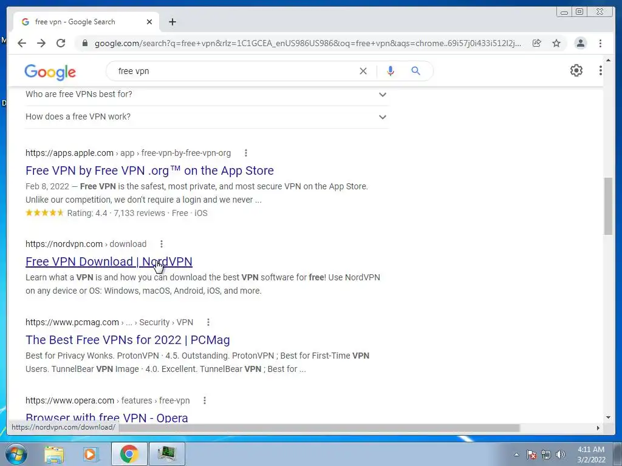Open the monitor app in the taskbar
The width and height of the screenshot is (622, 466).
167,454
